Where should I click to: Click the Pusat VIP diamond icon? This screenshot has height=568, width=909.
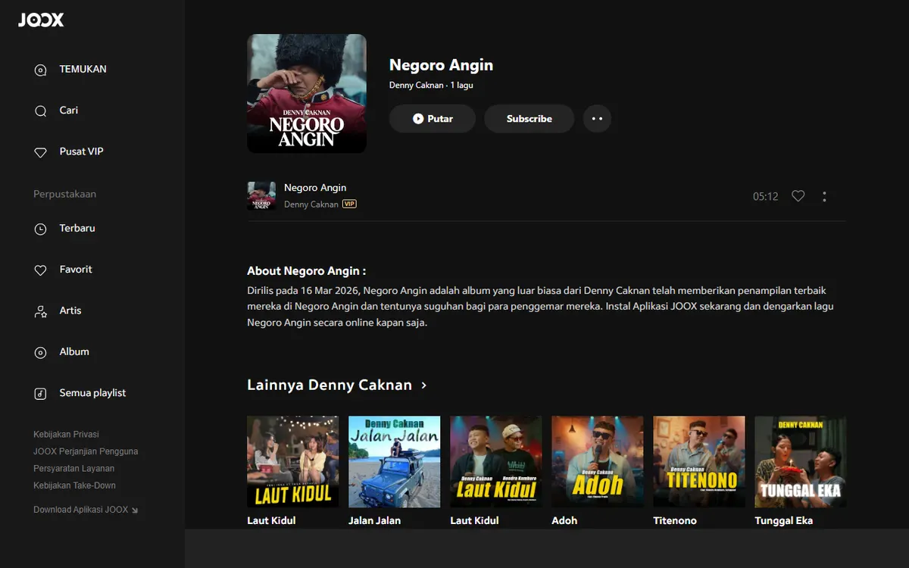41,152
